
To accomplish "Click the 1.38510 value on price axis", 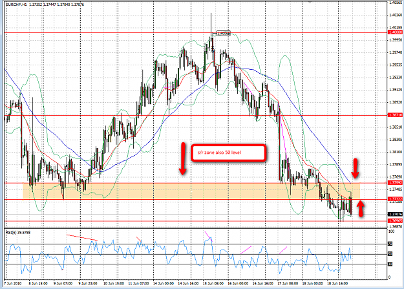I will click(396, 127).
